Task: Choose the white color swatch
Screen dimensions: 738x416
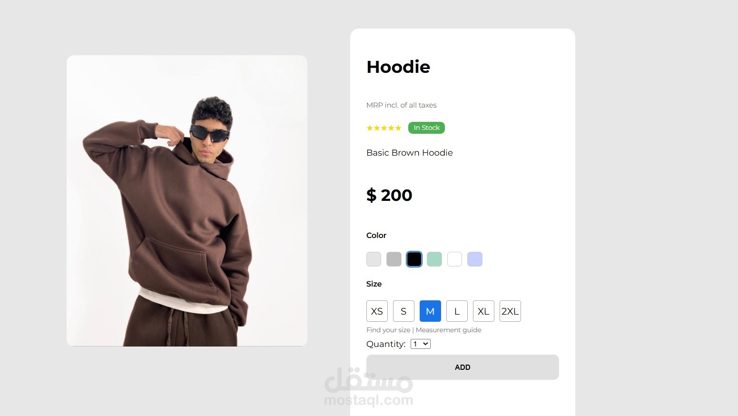Action: pyautogui.click(x=454, y=259)
